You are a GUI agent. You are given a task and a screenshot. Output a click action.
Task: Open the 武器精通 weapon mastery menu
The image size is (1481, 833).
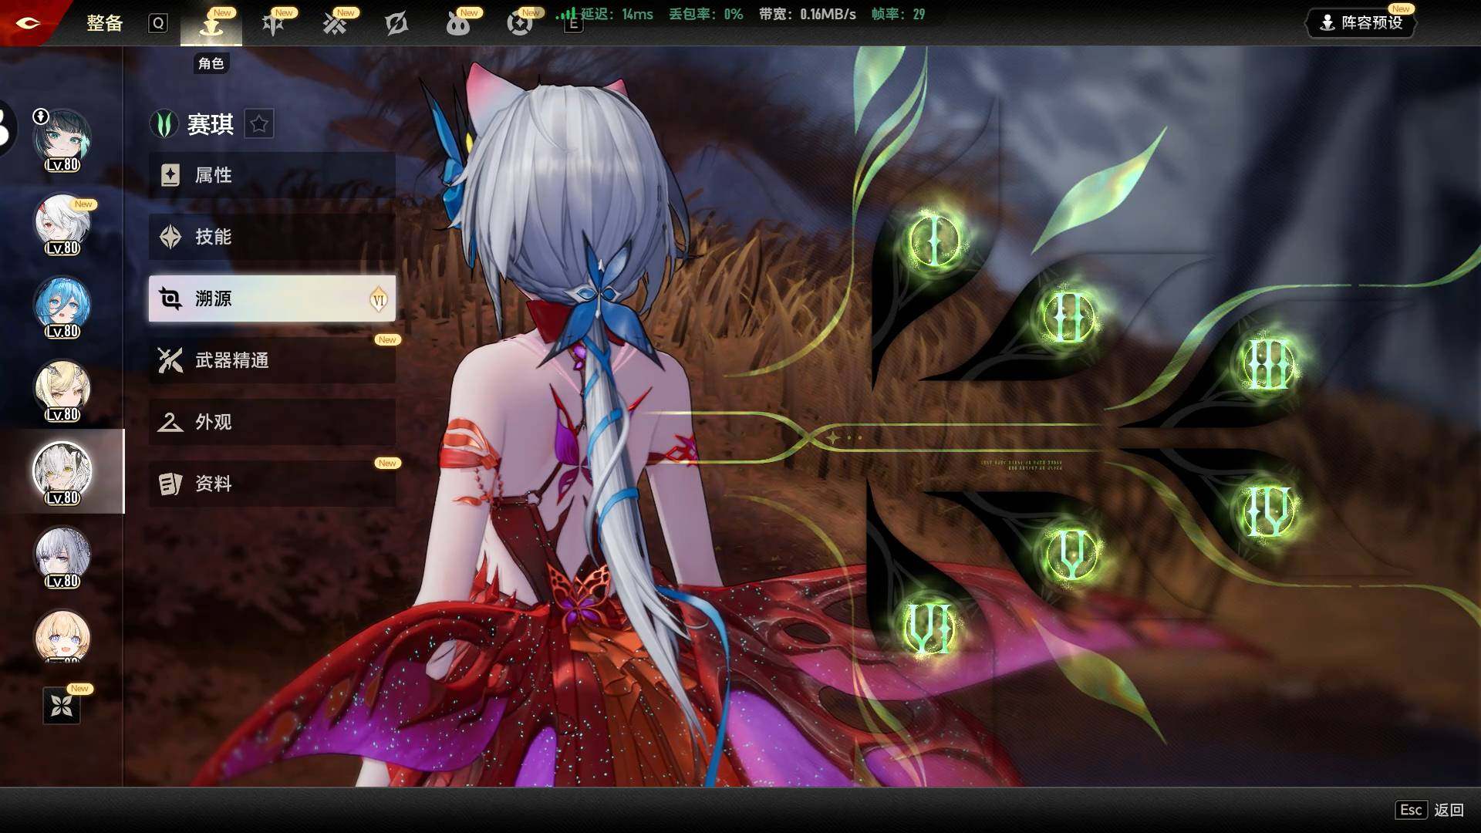[272, 360]
